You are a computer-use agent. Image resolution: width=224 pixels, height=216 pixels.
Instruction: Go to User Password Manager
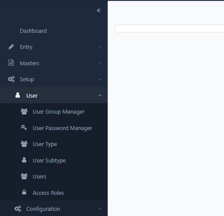(x=62, y=128)
